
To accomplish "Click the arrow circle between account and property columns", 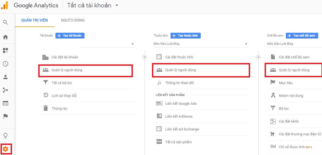I will [145, 57].
